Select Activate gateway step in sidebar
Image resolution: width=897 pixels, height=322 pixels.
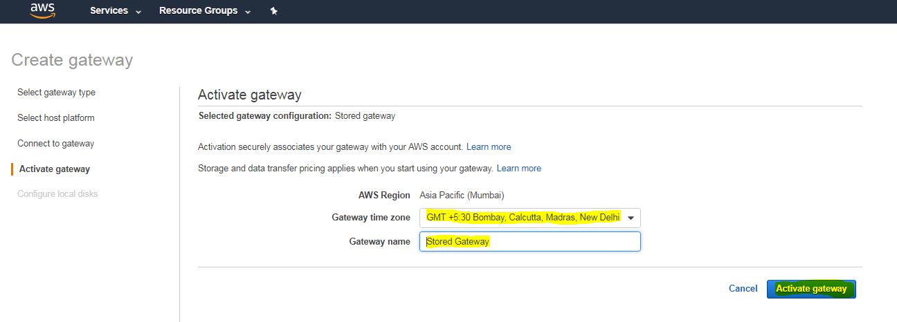[54, 169]
